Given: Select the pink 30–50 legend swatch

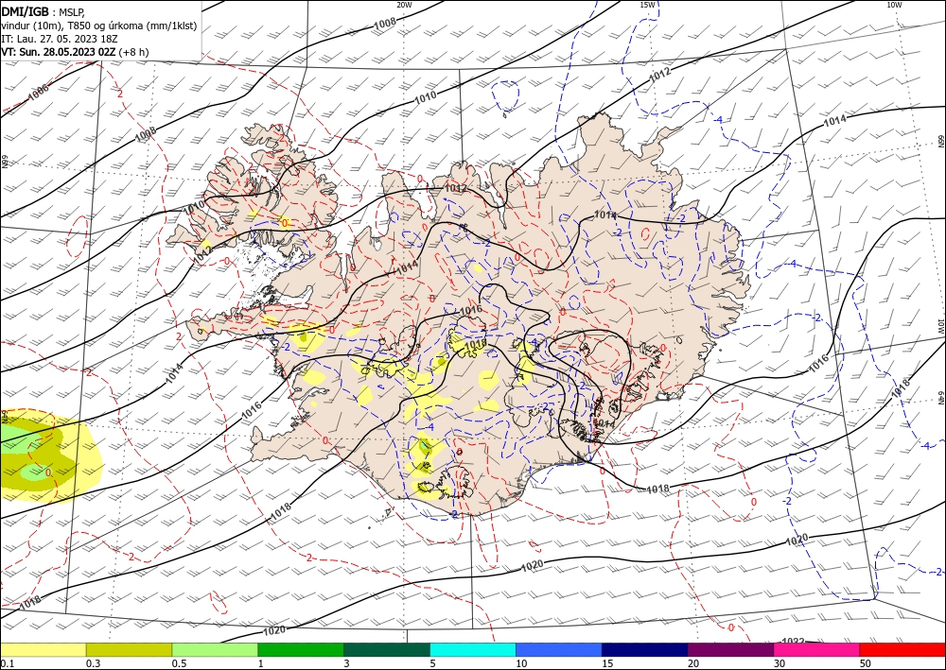Looking at the screenshot, I should click(817, 650).
